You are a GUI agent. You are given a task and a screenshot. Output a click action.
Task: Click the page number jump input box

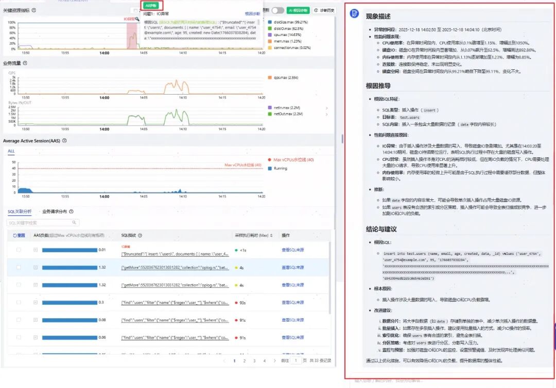296,361
